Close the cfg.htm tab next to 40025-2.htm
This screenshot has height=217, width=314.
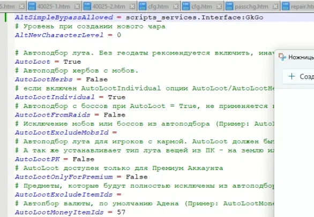[176, 6]
